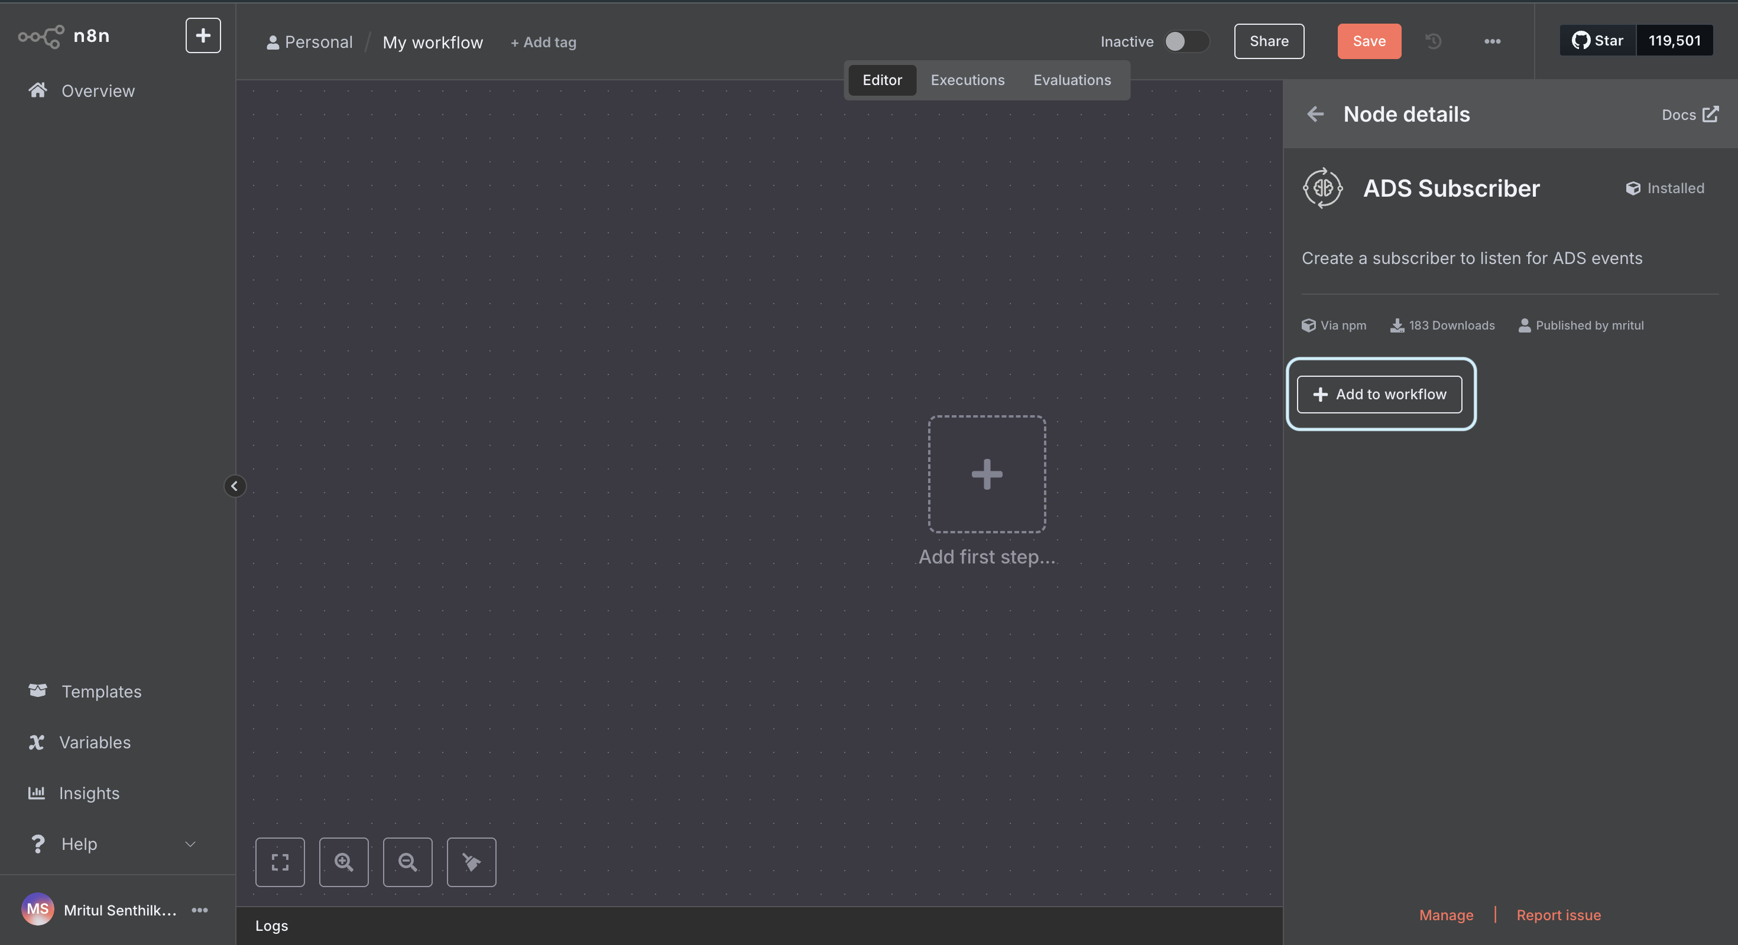Switch to the Executions tab
Screen dimensions: 1738x945
tap(967, 80)
